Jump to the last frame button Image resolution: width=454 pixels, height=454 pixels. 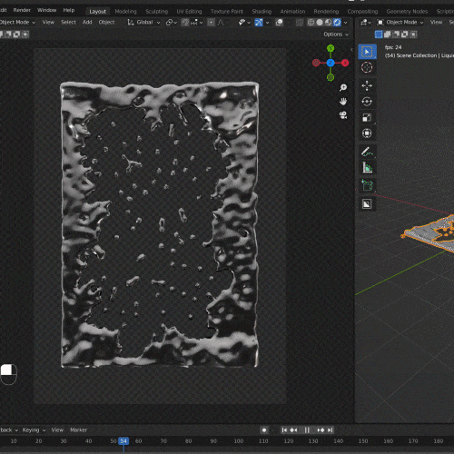pyautogui.click(x=331, y=429)
